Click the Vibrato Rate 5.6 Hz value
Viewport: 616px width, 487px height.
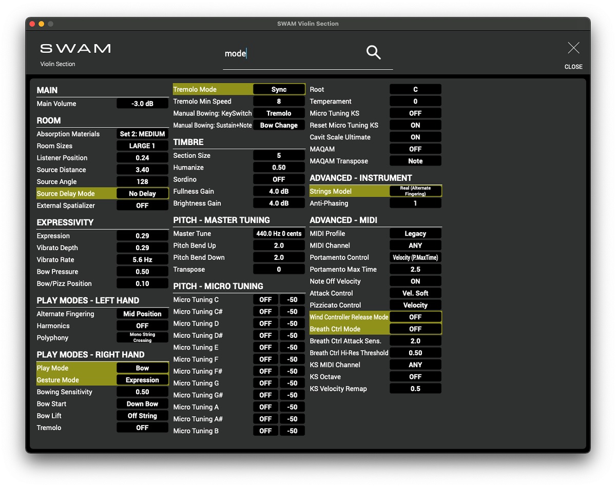[x=142, y=260]
